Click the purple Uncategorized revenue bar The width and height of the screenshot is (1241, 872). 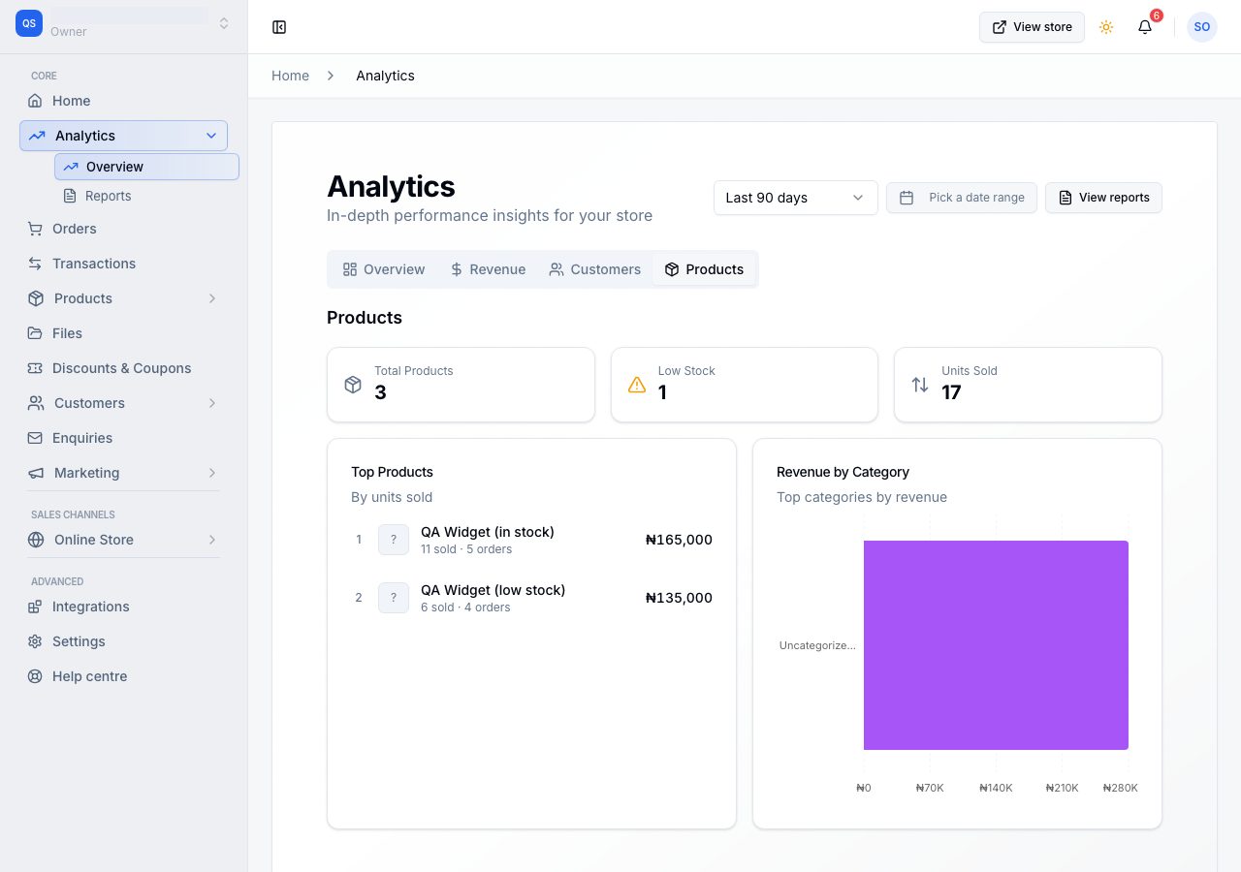click(x=996, y=645)
